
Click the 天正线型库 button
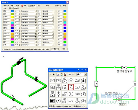click(x=31, y=6)
